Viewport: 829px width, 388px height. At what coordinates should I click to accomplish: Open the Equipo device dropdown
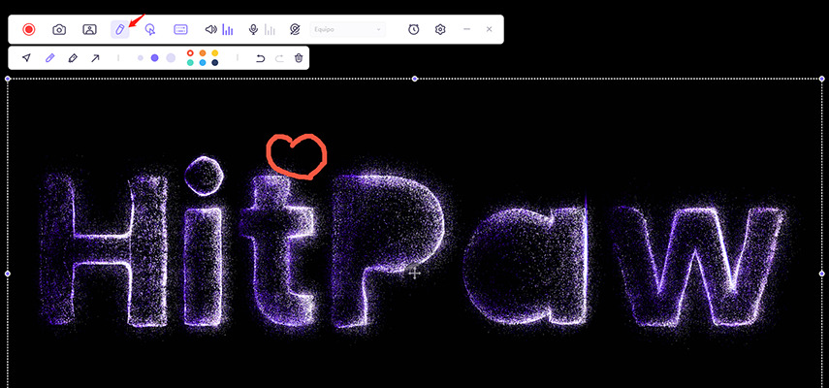[347, 30]
